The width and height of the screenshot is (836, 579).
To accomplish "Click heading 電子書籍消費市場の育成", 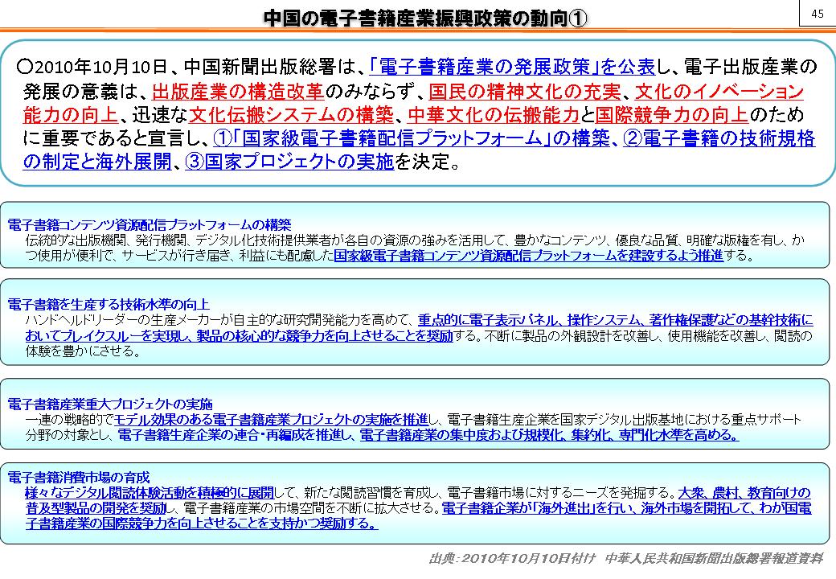I will pyautogui.click(x=79, y=477).
